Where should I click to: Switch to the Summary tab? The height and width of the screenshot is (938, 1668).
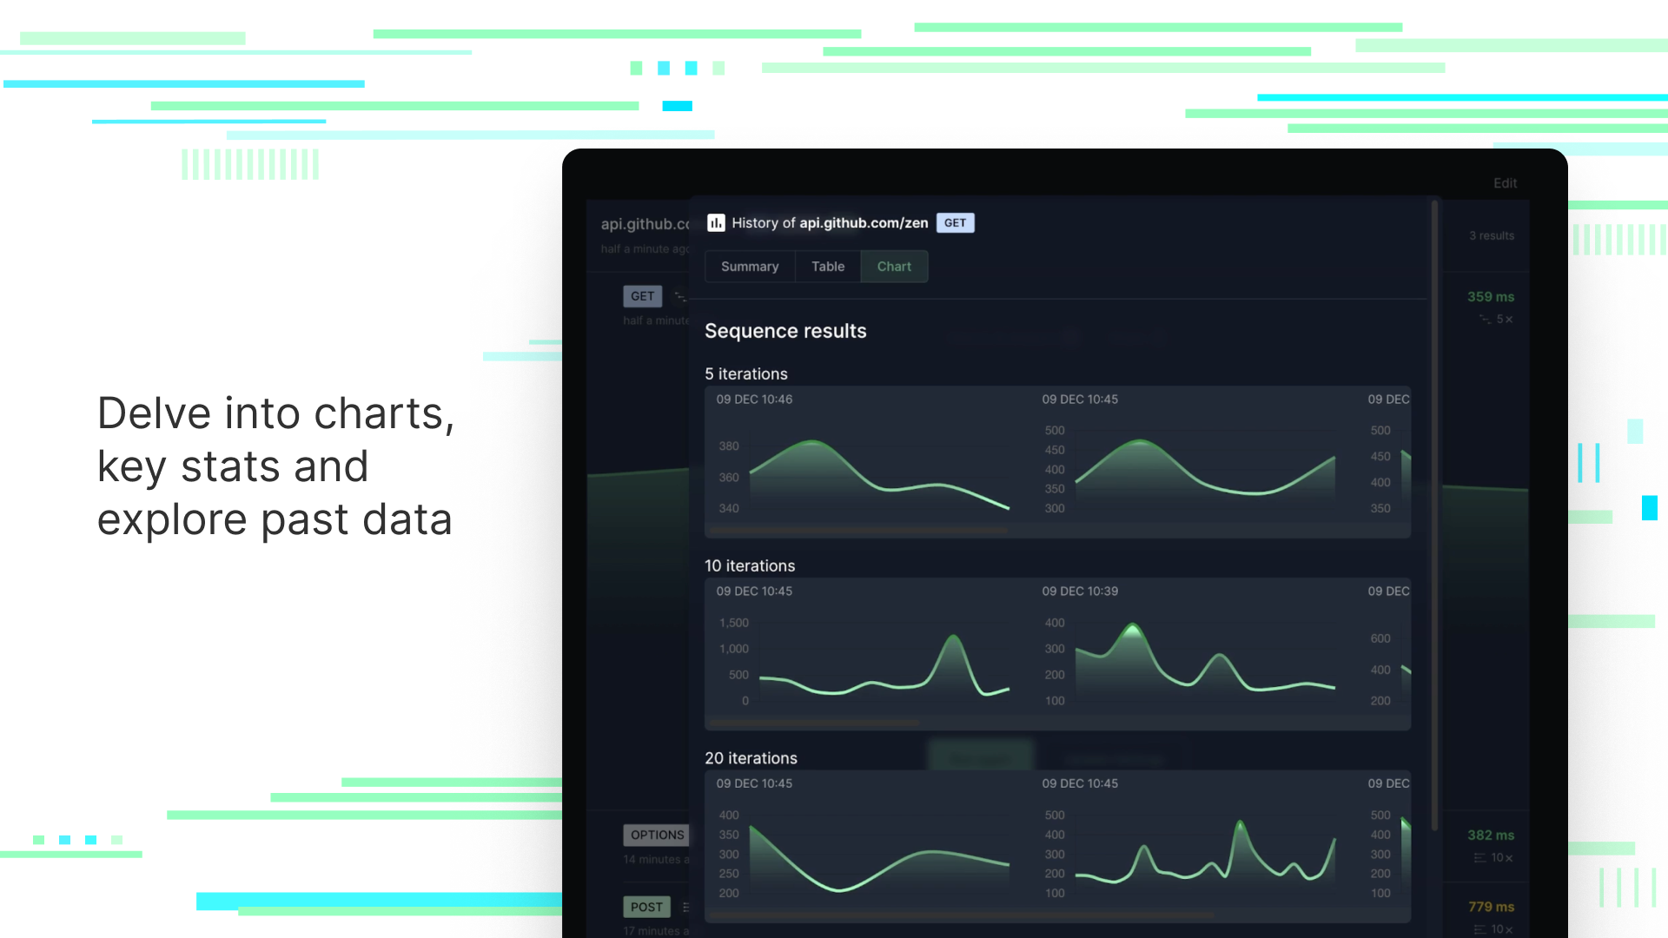(750, 267)
